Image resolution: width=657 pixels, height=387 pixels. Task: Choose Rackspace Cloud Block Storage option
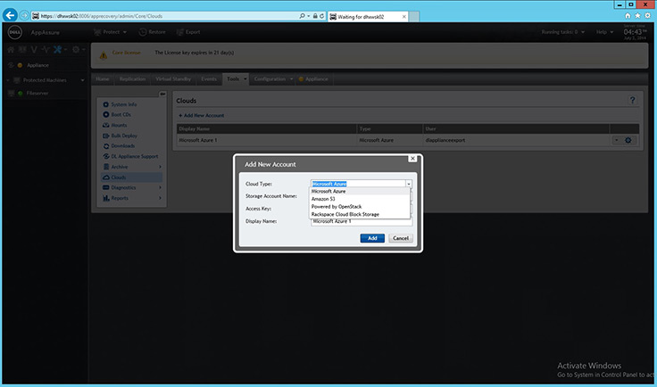(360, 214)
